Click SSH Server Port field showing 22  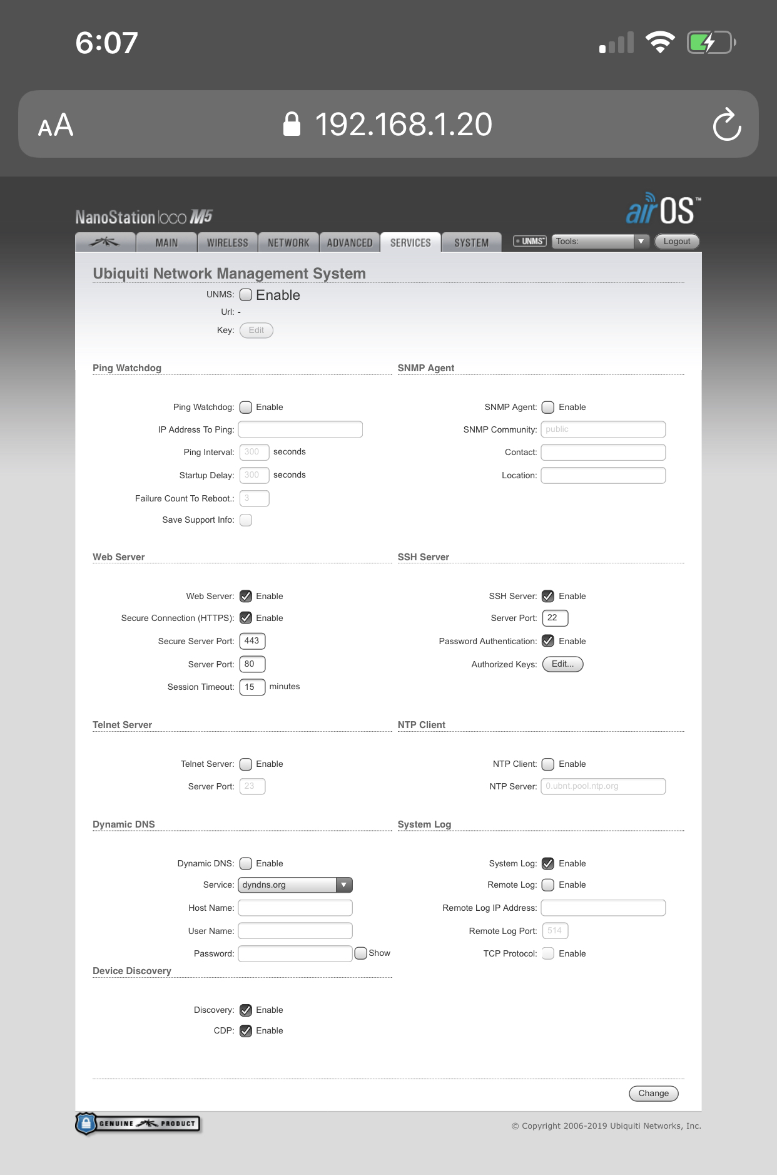555,618
